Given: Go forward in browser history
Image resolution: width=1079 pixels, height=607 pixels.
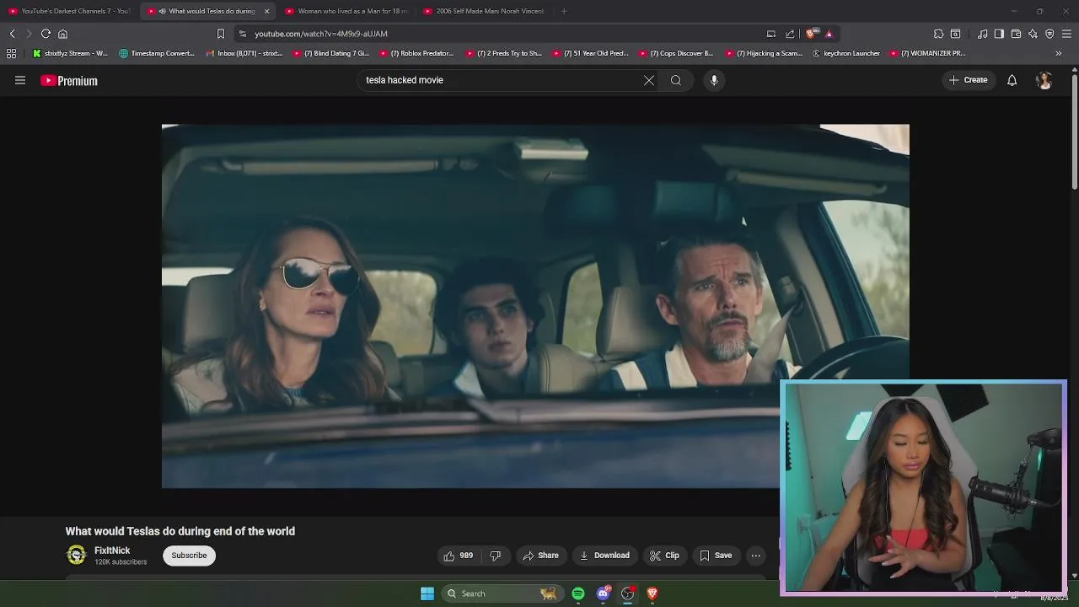Looking at the screenshot, I should pos(29,34).
